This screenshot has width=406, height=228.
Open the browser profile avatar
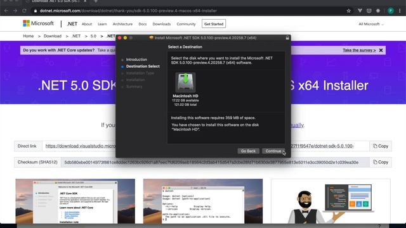[x=391, y=11]
